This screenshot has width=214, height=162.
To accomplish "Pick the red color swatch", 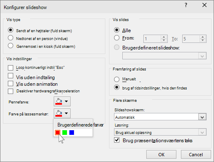I will pos(57,133).
